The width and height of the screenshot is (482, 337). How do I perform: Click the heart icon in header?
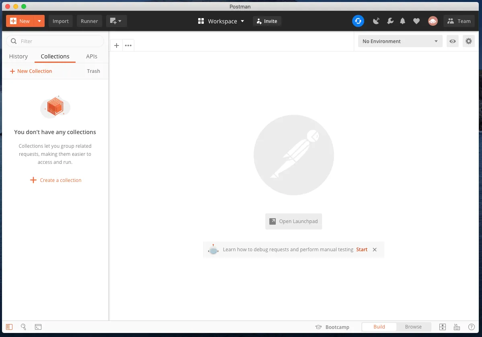point(416,21)
